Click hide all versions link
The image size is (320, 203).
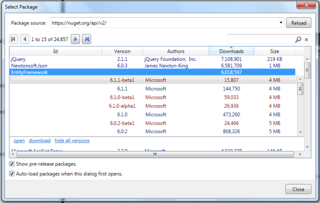tap(72, 140)
